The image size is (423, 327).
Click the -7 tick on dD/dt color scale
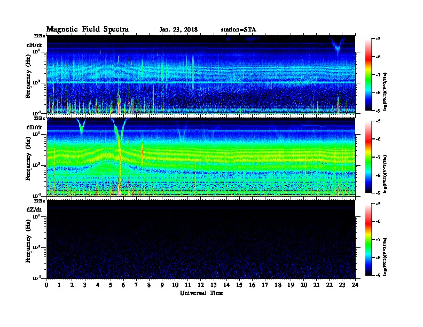pyautogui.click(x=378, y=157)
